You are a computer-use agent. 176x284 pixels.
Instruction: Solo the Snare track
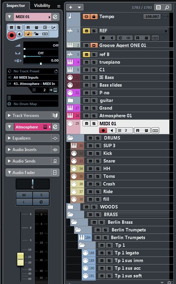pos(98,161)
